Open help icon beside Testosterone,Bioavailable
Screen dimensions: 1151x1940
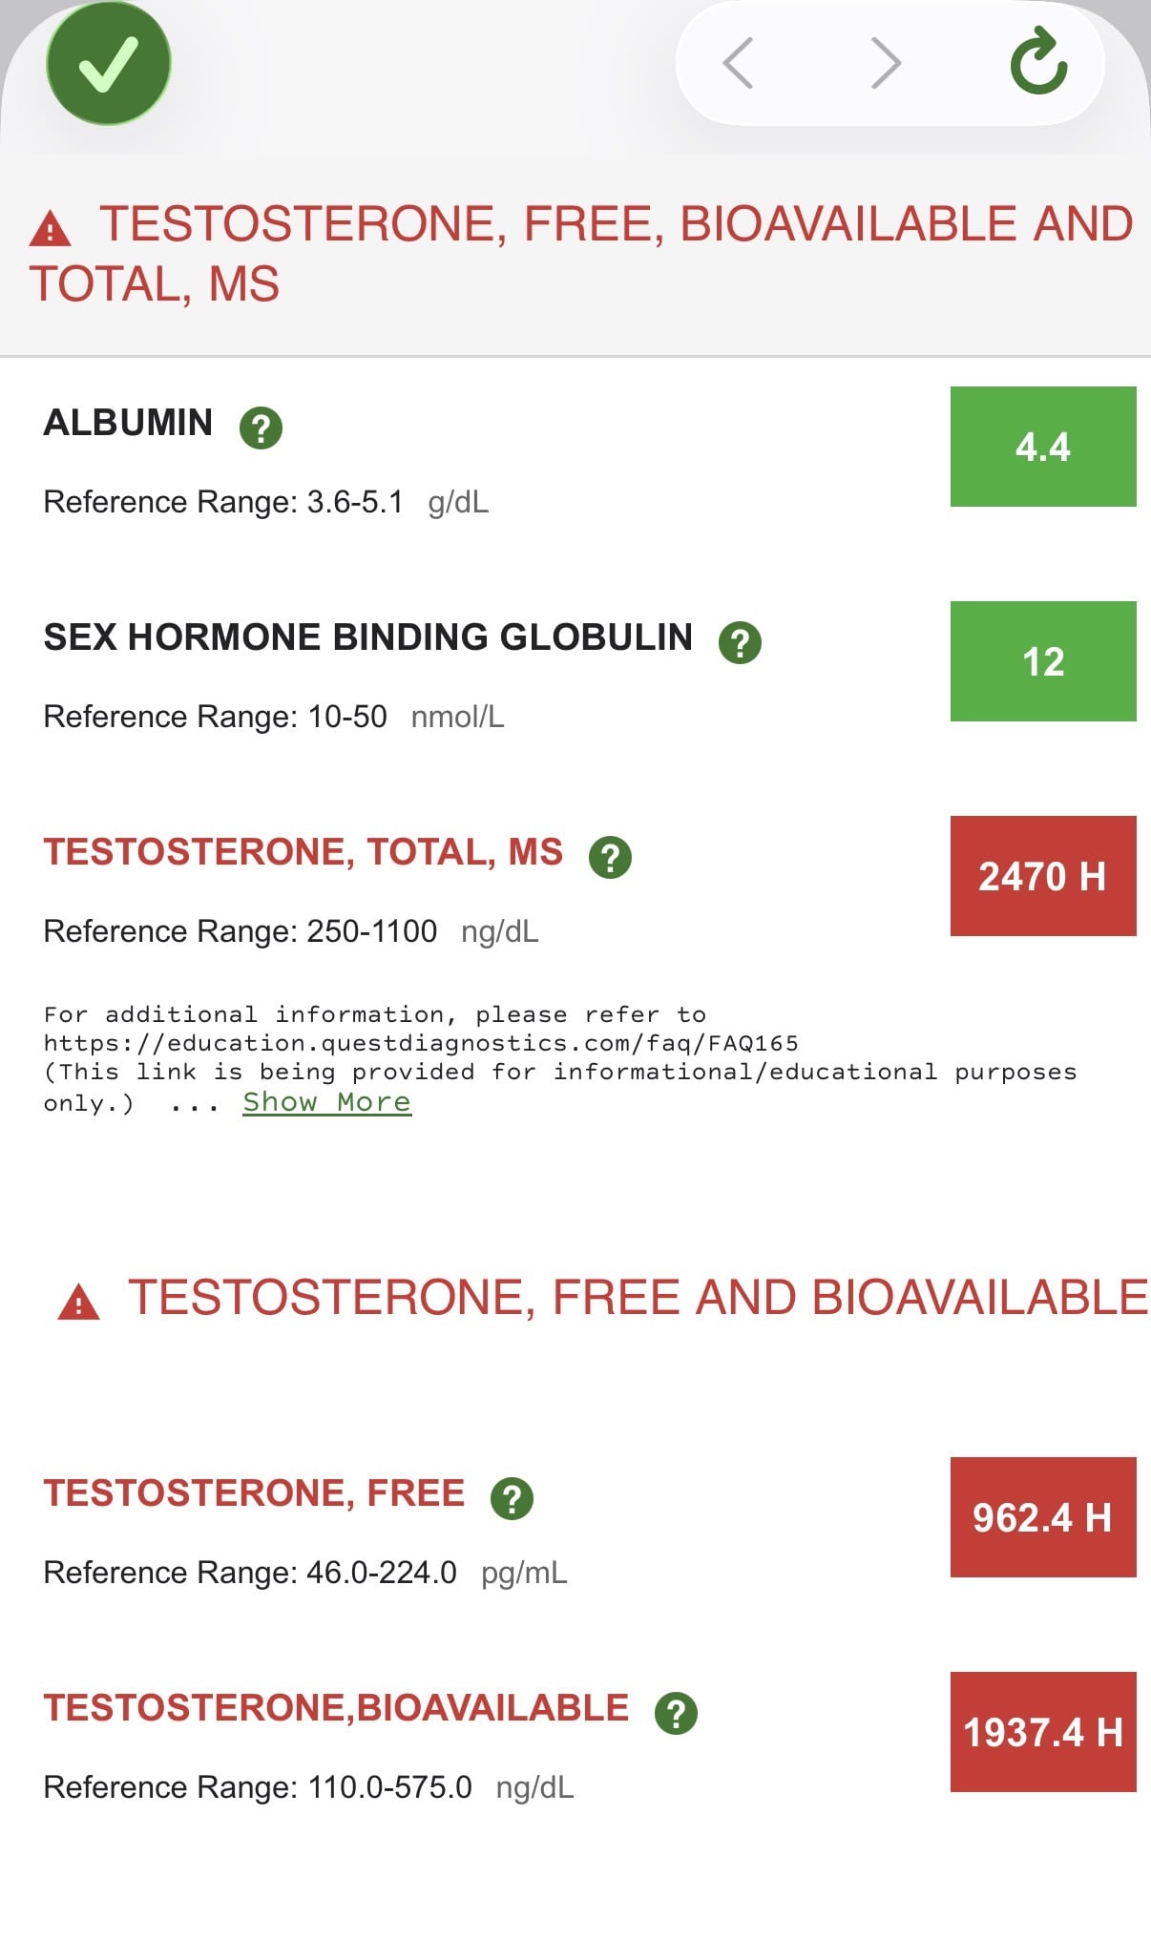676,1713
